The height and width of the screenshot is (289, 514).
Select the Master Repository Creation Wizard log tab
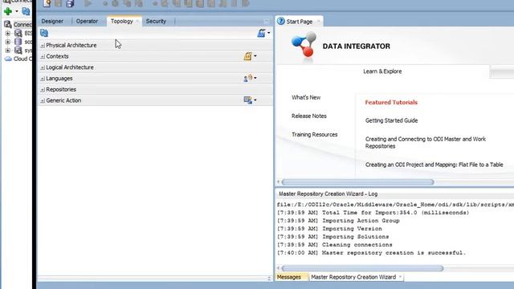pyautogui.click(x=353, y=277)
